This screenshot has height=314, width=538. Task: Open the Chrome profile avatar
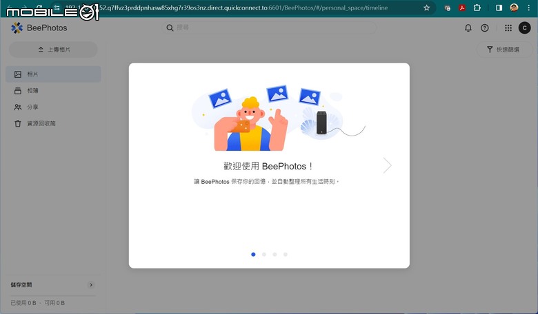coord(514,8)
